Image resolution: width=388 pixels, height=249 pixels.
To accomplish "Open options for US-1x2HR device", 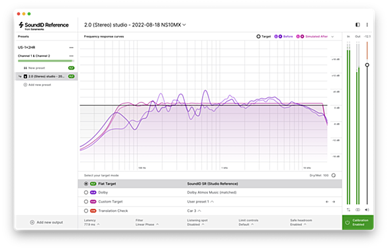I will pyautogui.click(x=72, y=48).
